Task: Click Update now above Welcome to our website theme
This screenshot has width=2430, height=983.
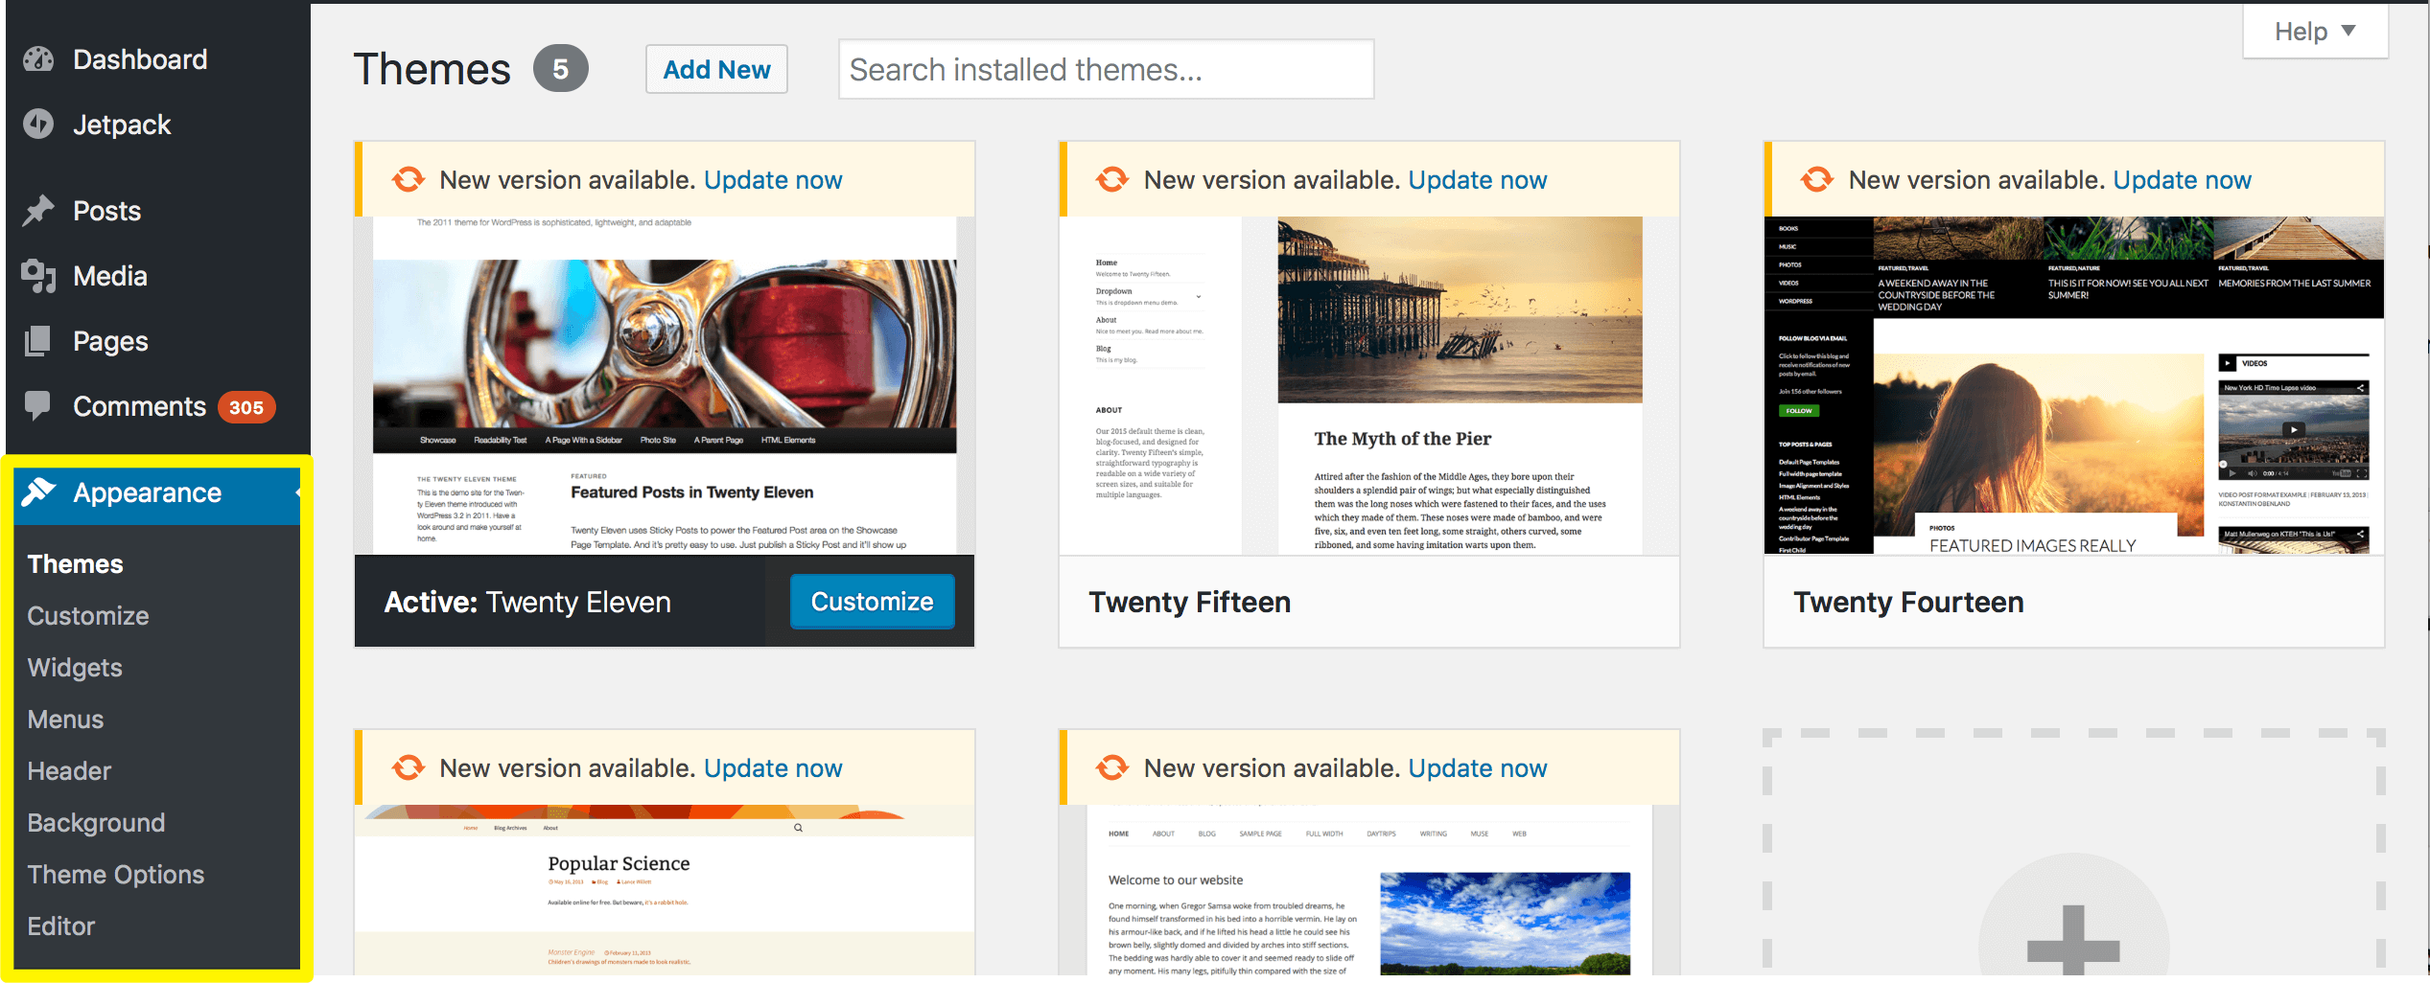Action: click(x=1478, y=768)
